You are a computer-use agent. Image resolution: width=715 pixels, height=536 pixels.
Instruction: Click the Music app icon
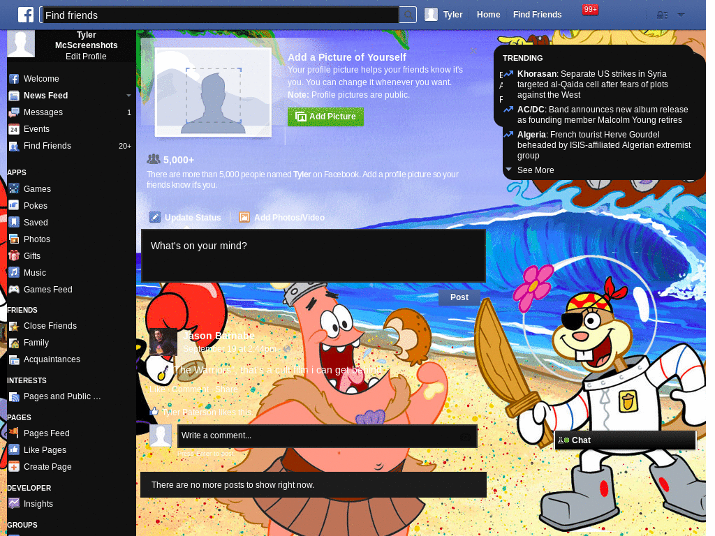[14, 273]
